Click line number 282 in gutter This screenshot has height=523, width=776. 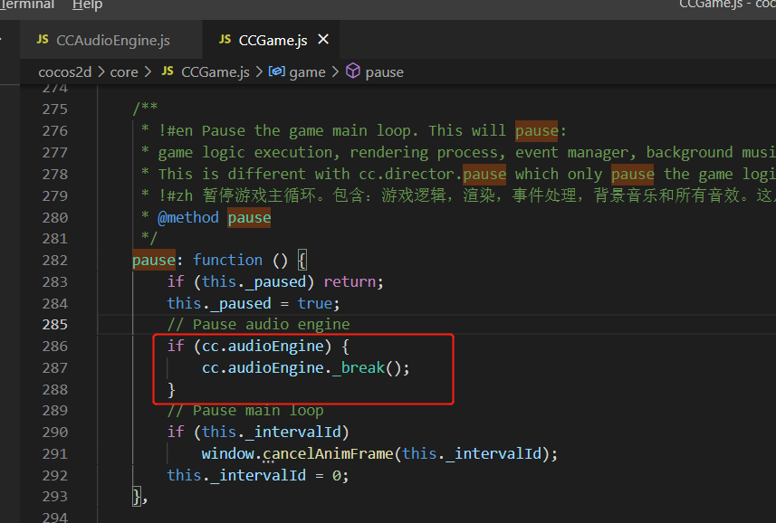[55, 260]
